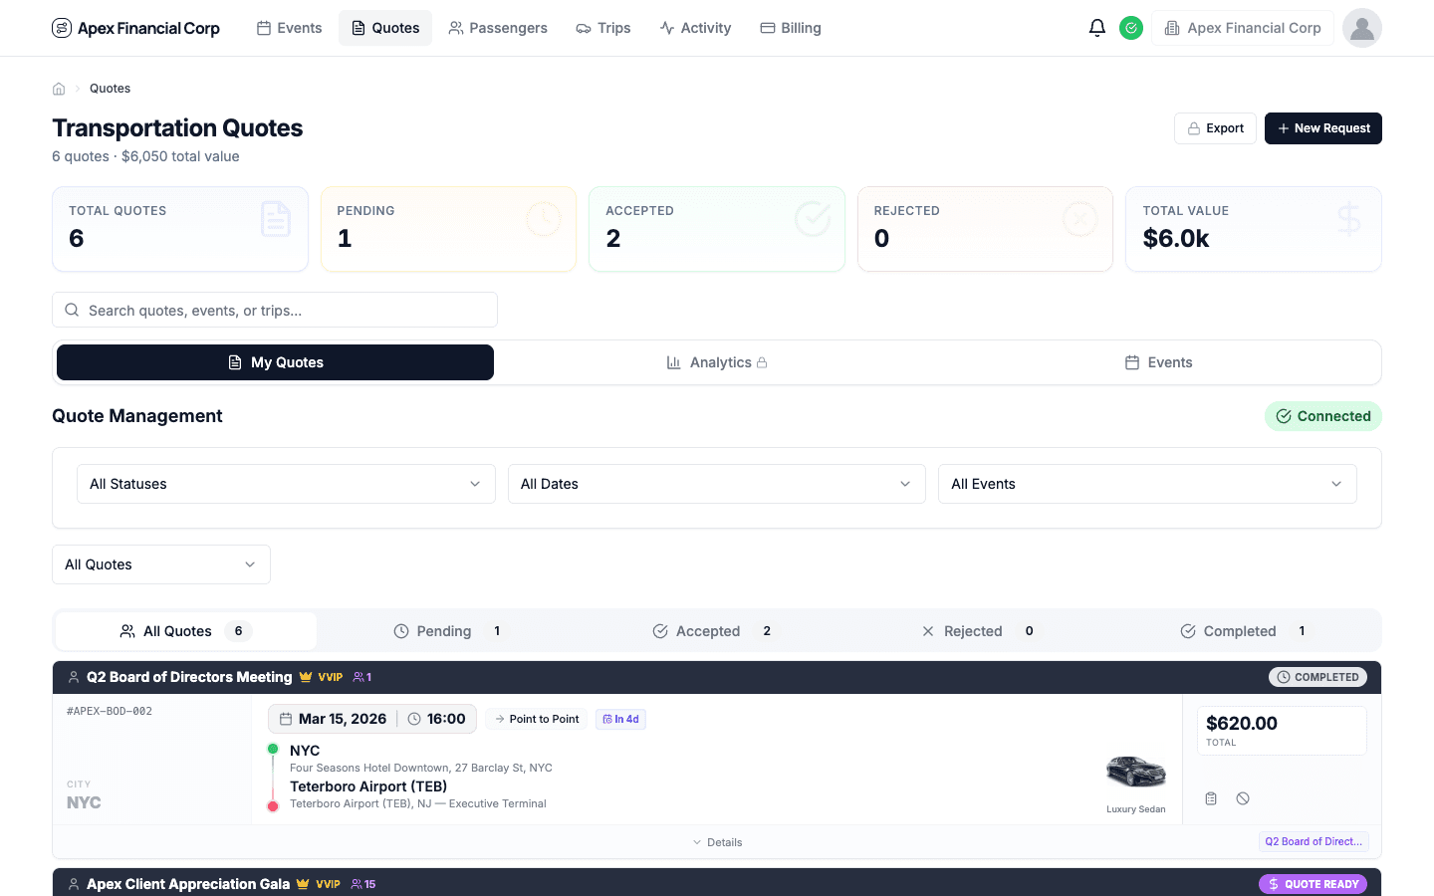Click the New Request button
Image resolution: width=1434 pixels, height=896 pixels.
1322,127
